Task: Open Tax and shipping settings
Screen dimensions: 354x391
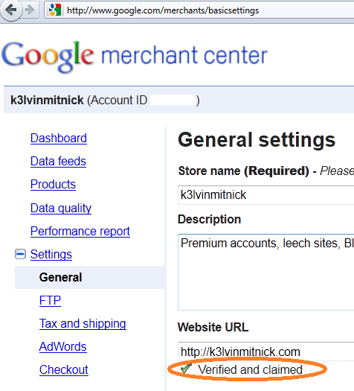Action: click(x=83, y=324)
